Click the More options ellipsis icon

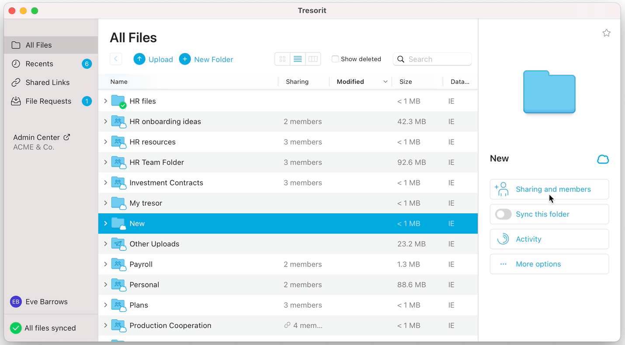tap(503, 264)
